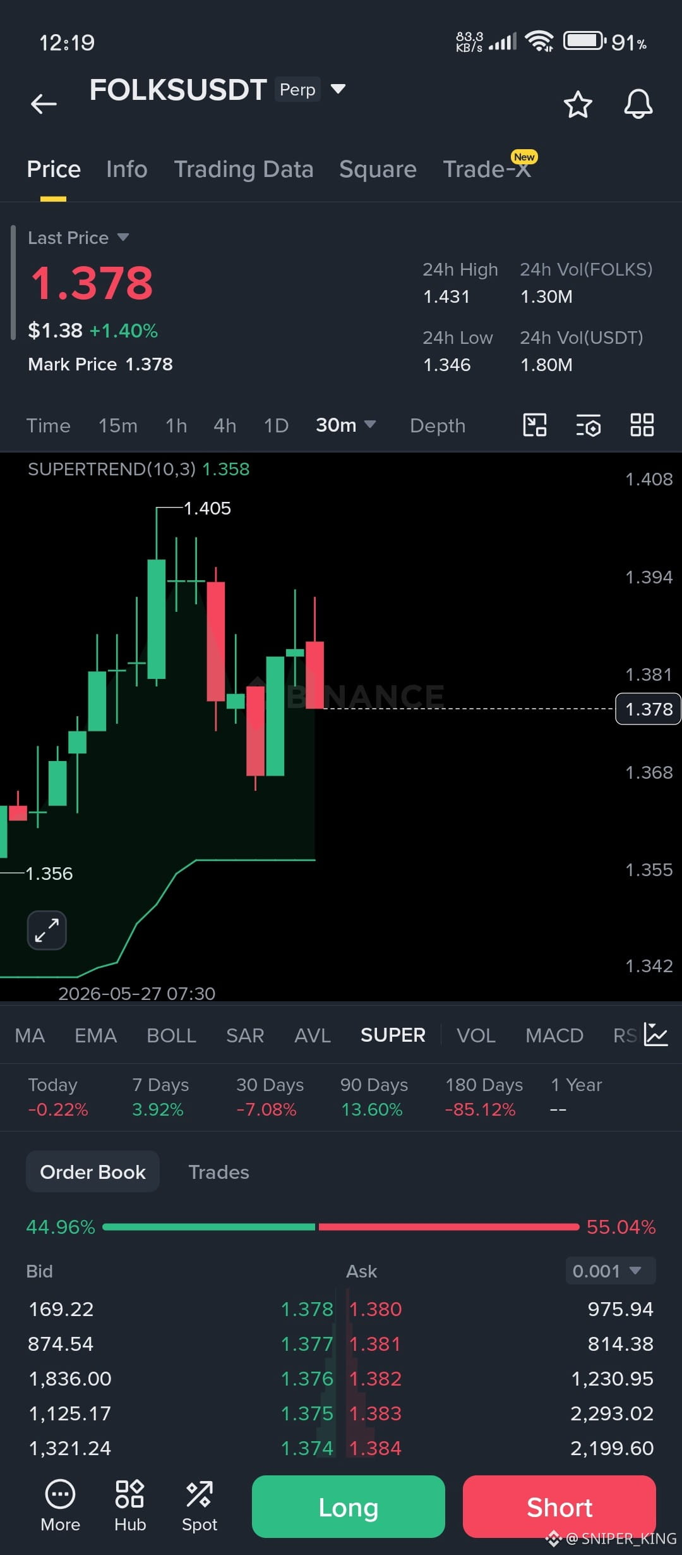Toggle the MA indicator
682x1555 pixels.
(x=30, y=1035)
